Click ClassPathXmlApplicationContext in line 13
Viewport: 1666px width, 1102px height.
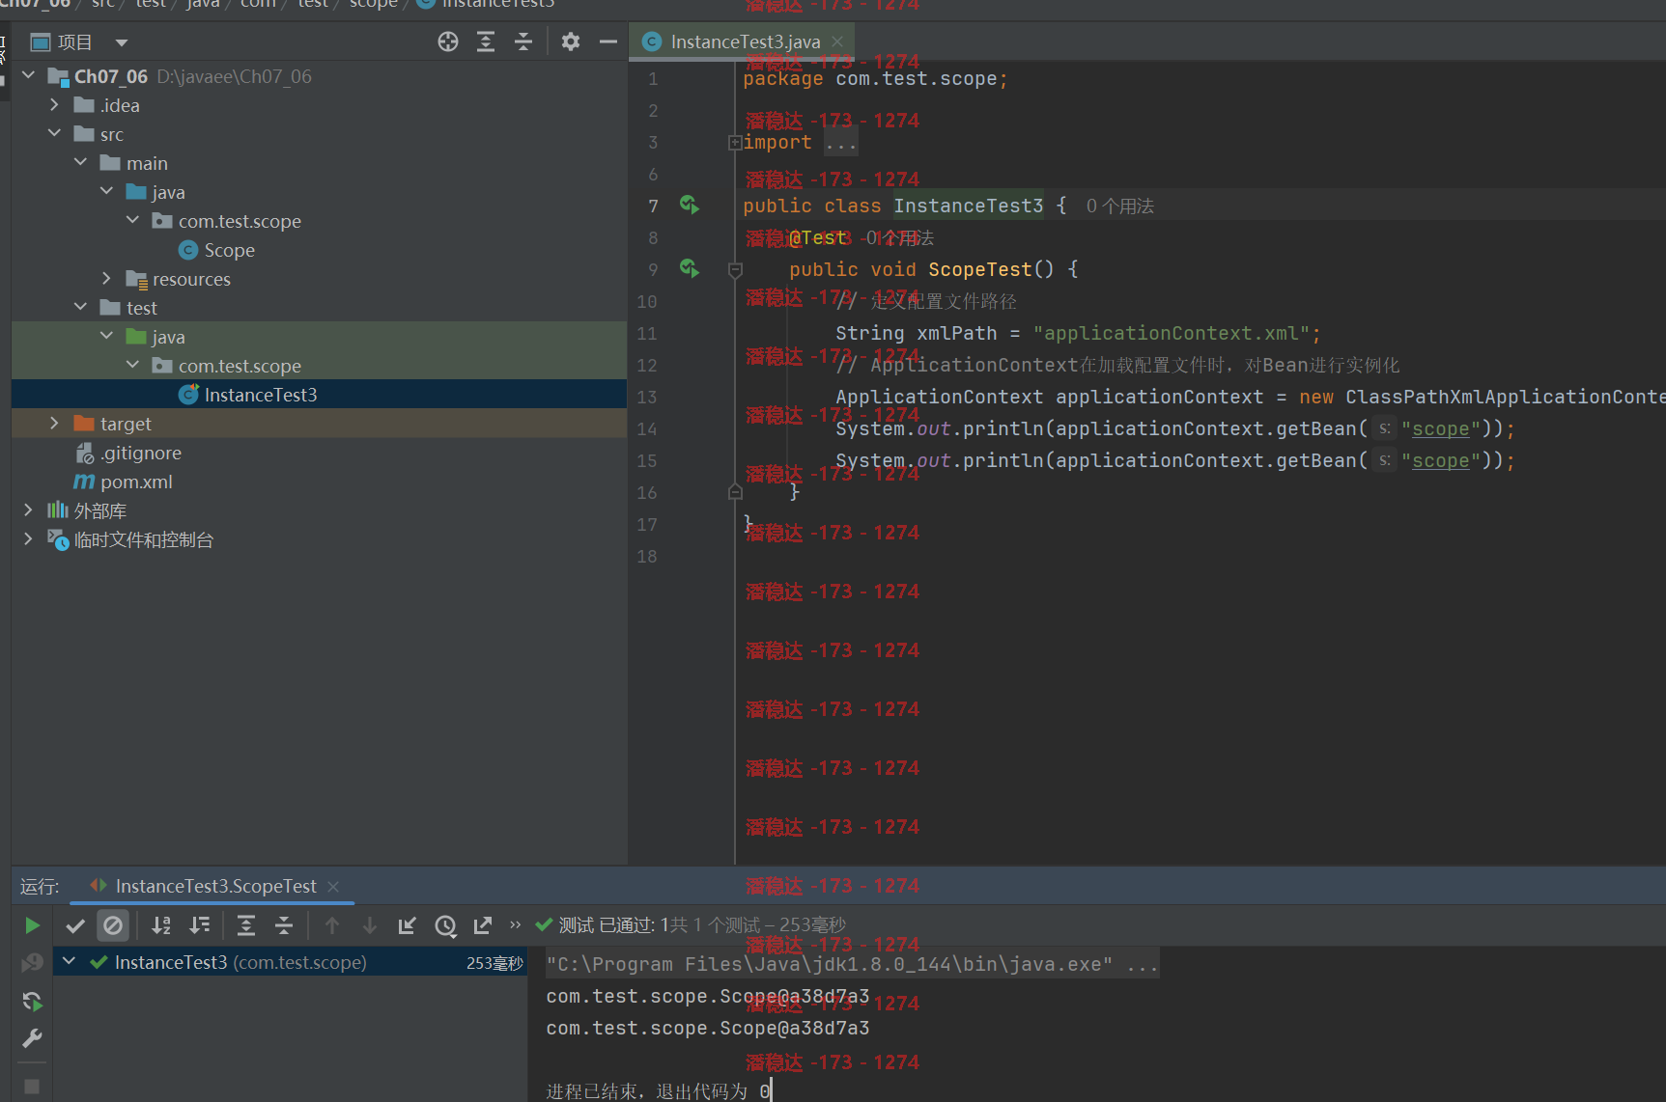(x=1505, y=397)
